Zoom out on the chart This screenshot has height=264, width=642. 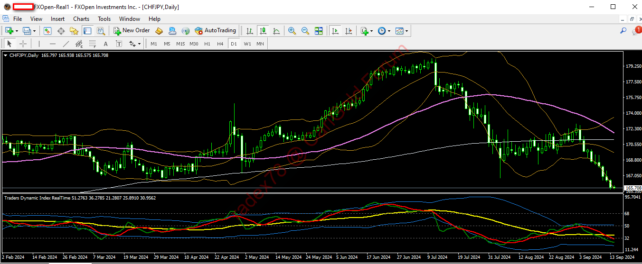pyautogui.click(x=305, y=31)
